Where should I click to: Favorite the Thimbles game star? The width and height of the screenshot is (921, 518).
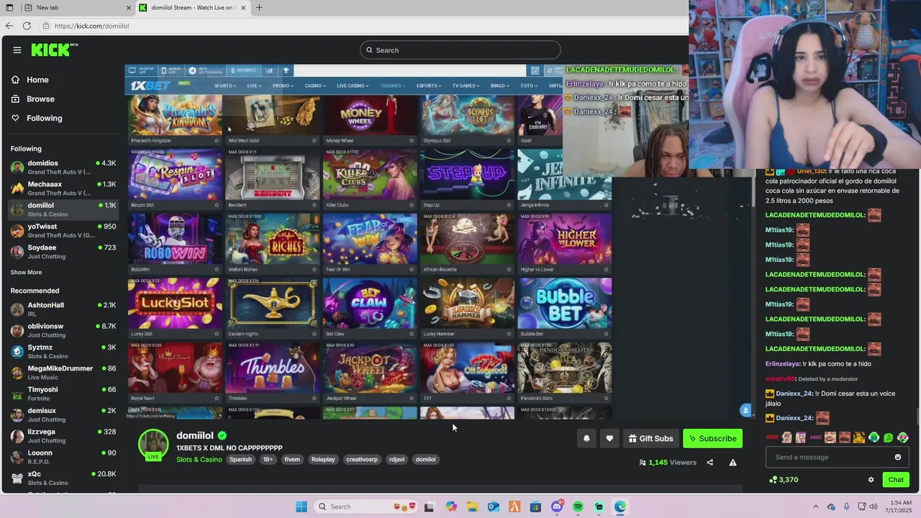tap(314, 398)
